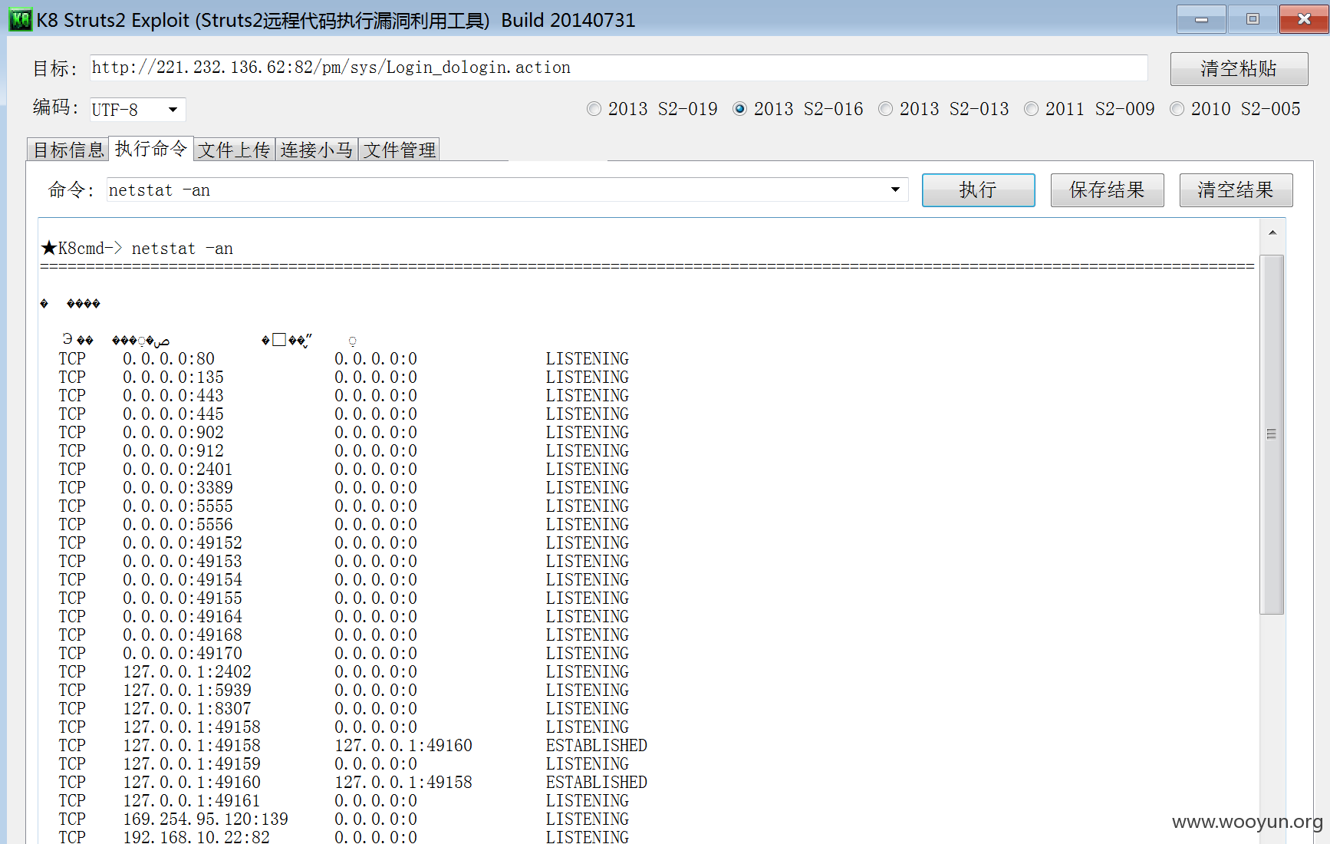Click the output vertical scrollbar thumb
The width and height of the screenshot is (1330, 844).
[1272, 434]
